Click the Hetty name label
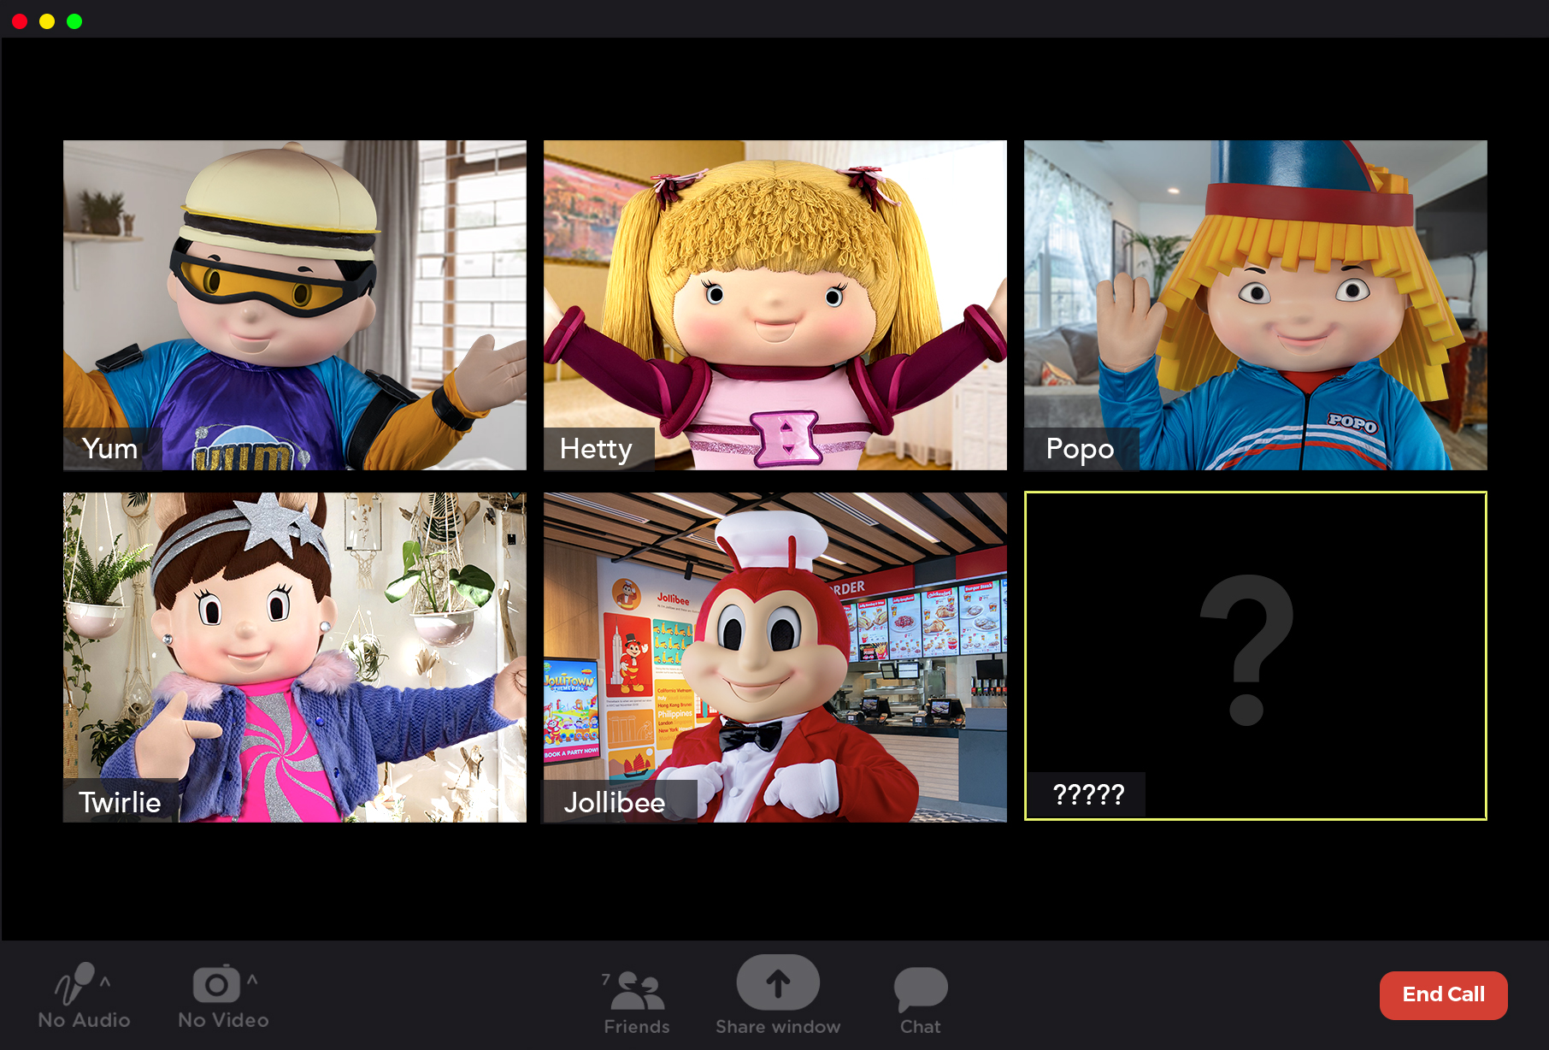Viewport: 1549px width, 1050px height. [597, 449]
